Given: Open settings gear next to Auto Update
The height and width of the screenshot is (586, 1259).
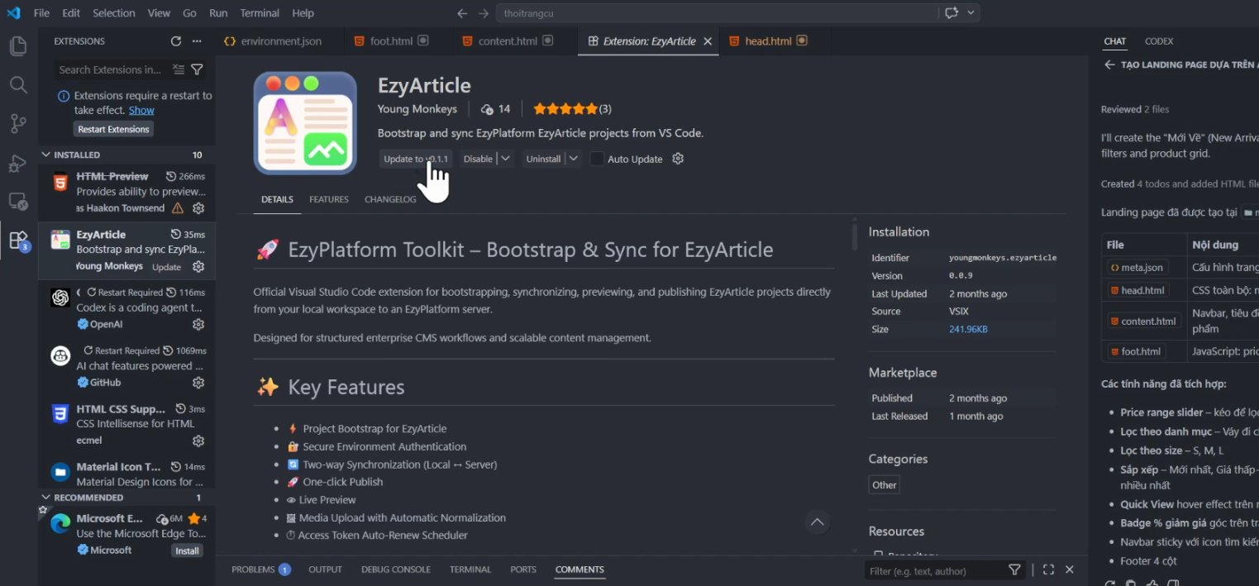Looking at the screenshot, I should [678, 159].
